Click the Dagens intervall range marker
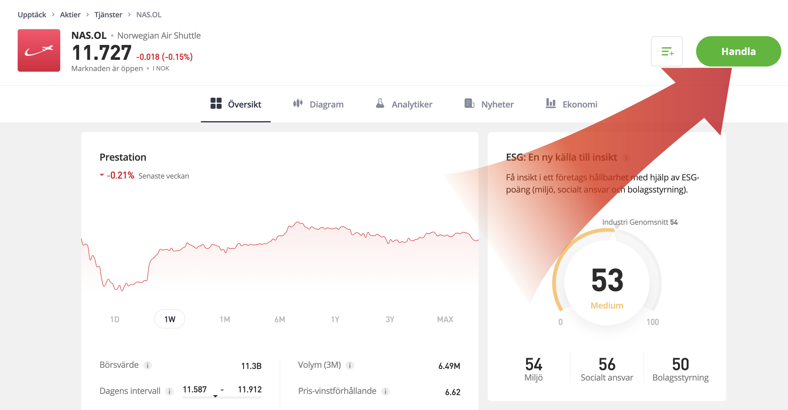The height and width of the screenshot is (410, 788). pos(215,396)
